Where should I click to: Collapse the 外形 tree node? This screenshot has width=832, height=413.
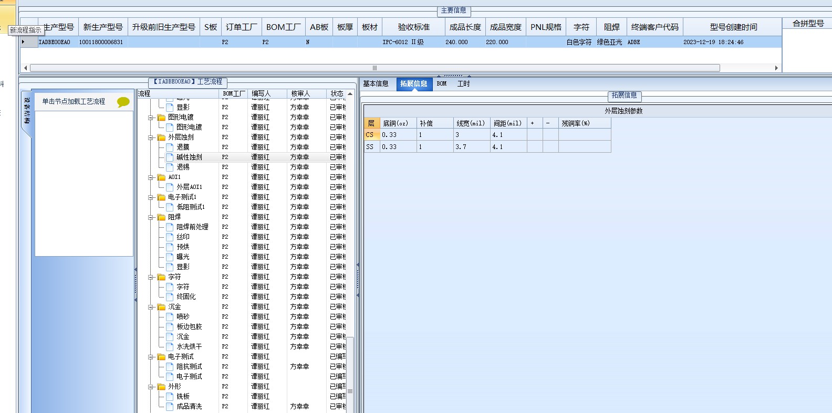coord(151,387)
